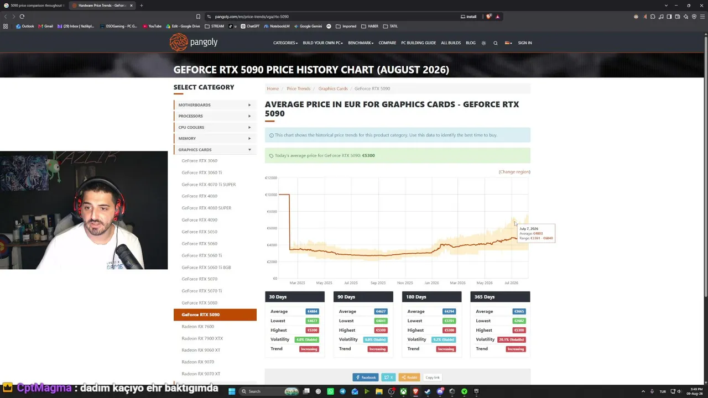Open the NotebookLM bookmark
The height and width of the screenshot is (398, 708).
pyautogui.click(x=277, y=27)
